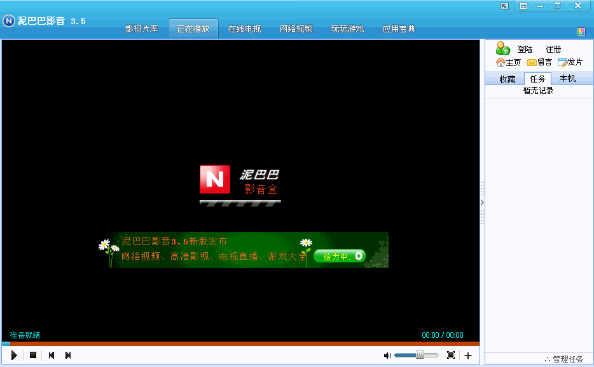Select the 任务 tasks tab

point(537,79)
